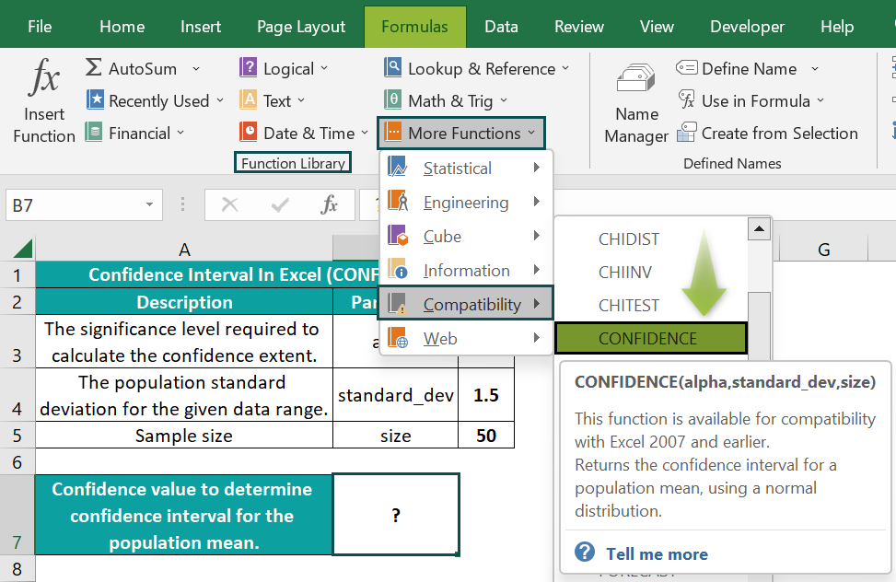Click the Information category icon
The height and width of the screenshot is (582, 896).
[x=397, y=269]
